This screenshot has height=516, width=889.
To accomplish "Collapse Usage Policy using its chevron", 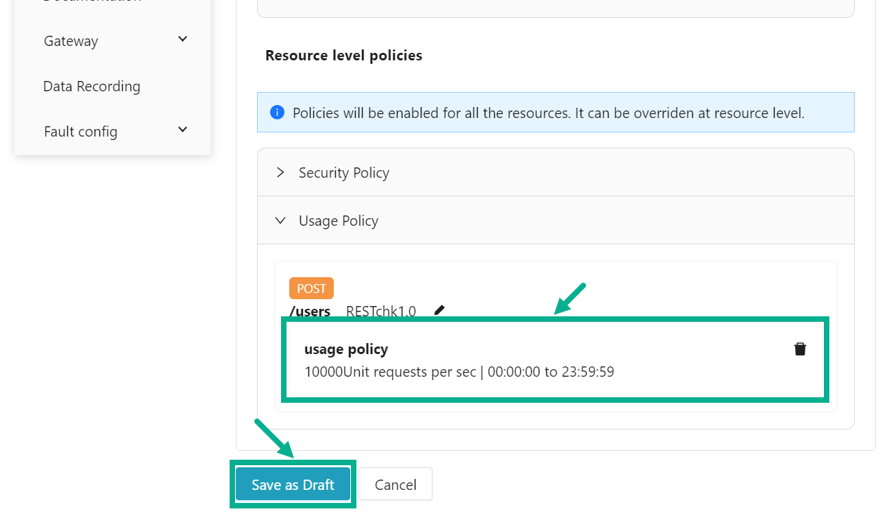I will pos(280,221).
